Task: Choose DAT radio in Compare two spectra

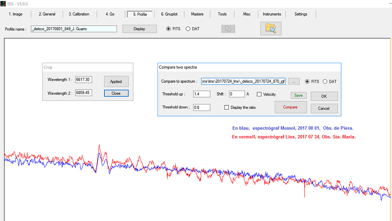Action: tap(325, 82)
